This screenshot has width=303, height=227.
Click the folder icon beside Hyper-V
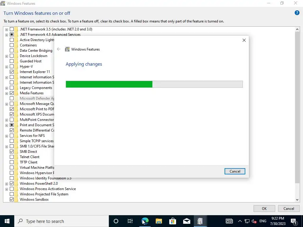16,67
